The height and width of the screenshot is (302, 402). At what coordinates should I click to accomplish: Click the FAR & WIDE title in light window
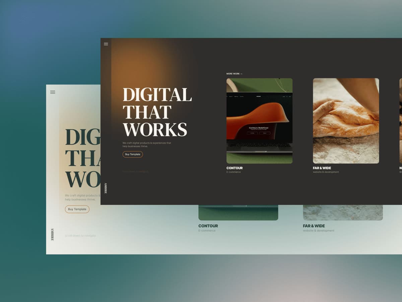[x=314, y=226]
